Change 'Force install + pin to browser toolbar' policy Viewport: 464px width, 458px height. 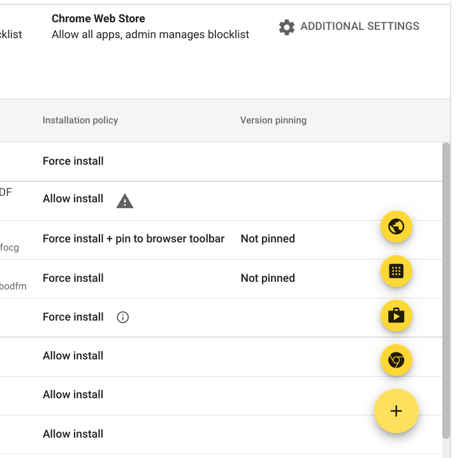tap(133, 239)
